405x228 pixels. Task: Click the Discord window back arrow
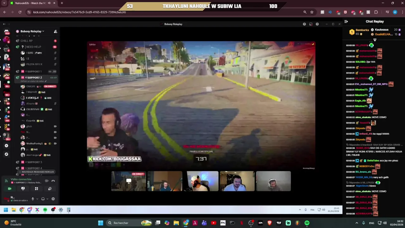[x=4, y=24]
